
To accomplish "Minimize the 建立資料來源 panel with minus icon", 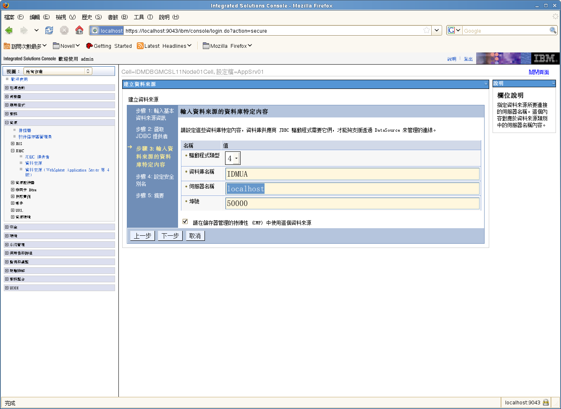I will 486,84.
